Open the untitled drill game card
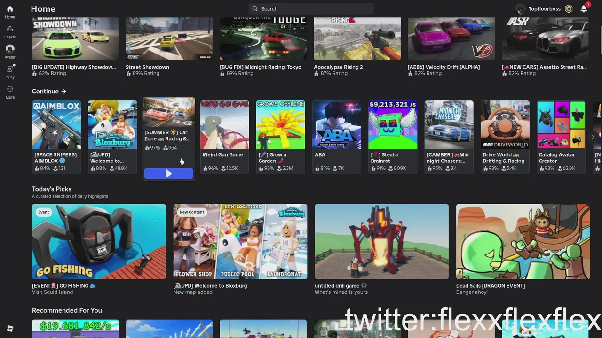Viewport: 602px width, 338px height. coord(382,242)
